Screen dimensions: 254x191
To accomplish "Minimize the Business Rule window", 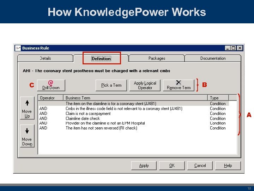I will tap(228, 48).
